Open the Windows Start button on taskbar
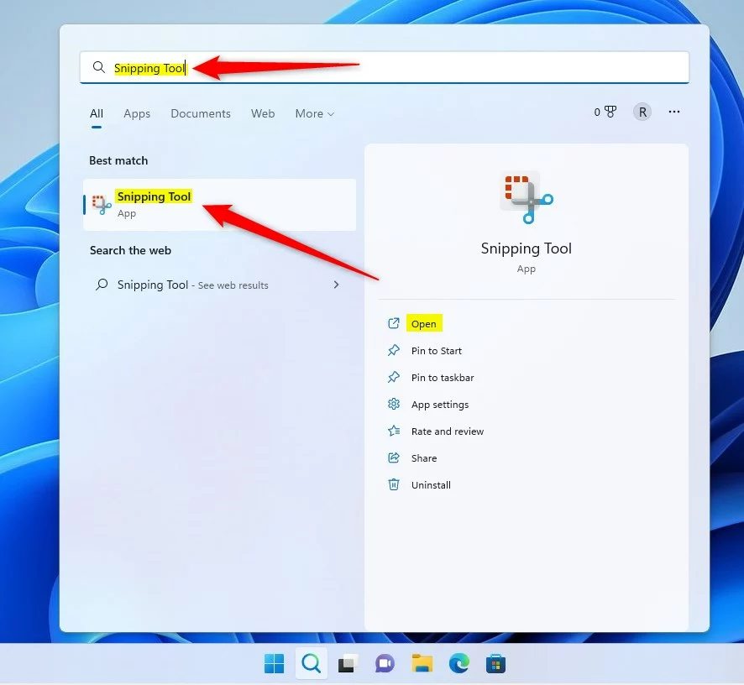 click(275, 663)
